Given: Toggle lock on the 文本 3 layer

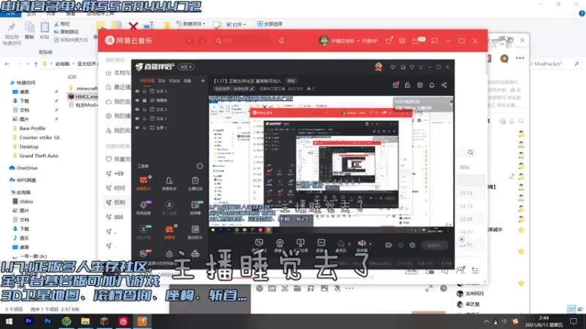Looking at the screenshot, I should [x=144, y=91].
